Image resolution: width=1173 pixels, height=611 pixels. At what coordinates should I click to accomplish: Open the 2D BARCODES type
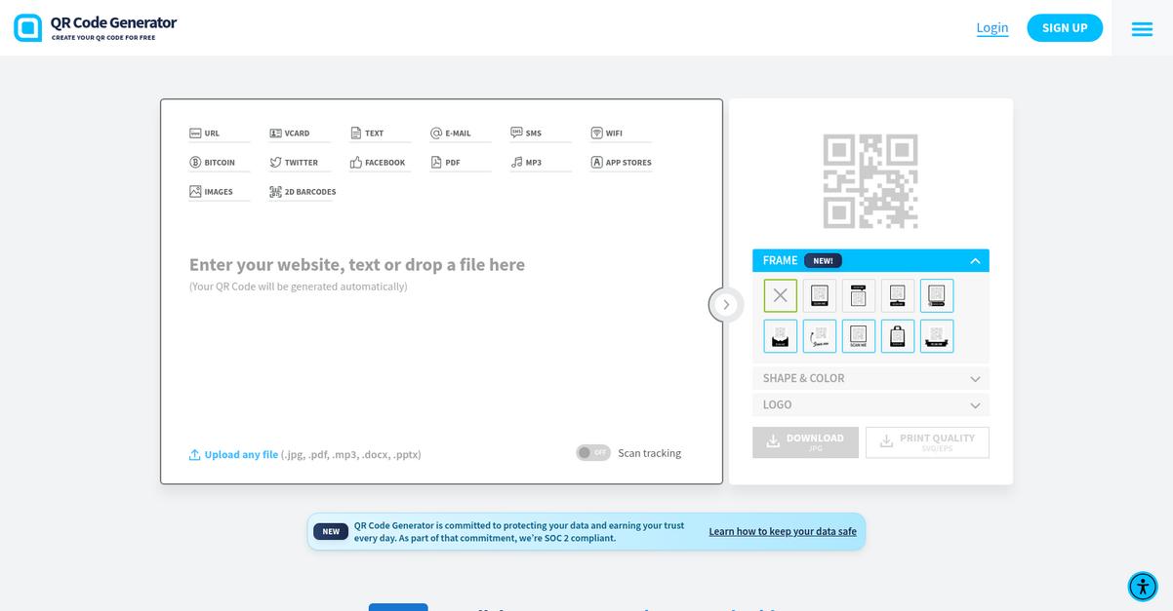click(303, 192)
